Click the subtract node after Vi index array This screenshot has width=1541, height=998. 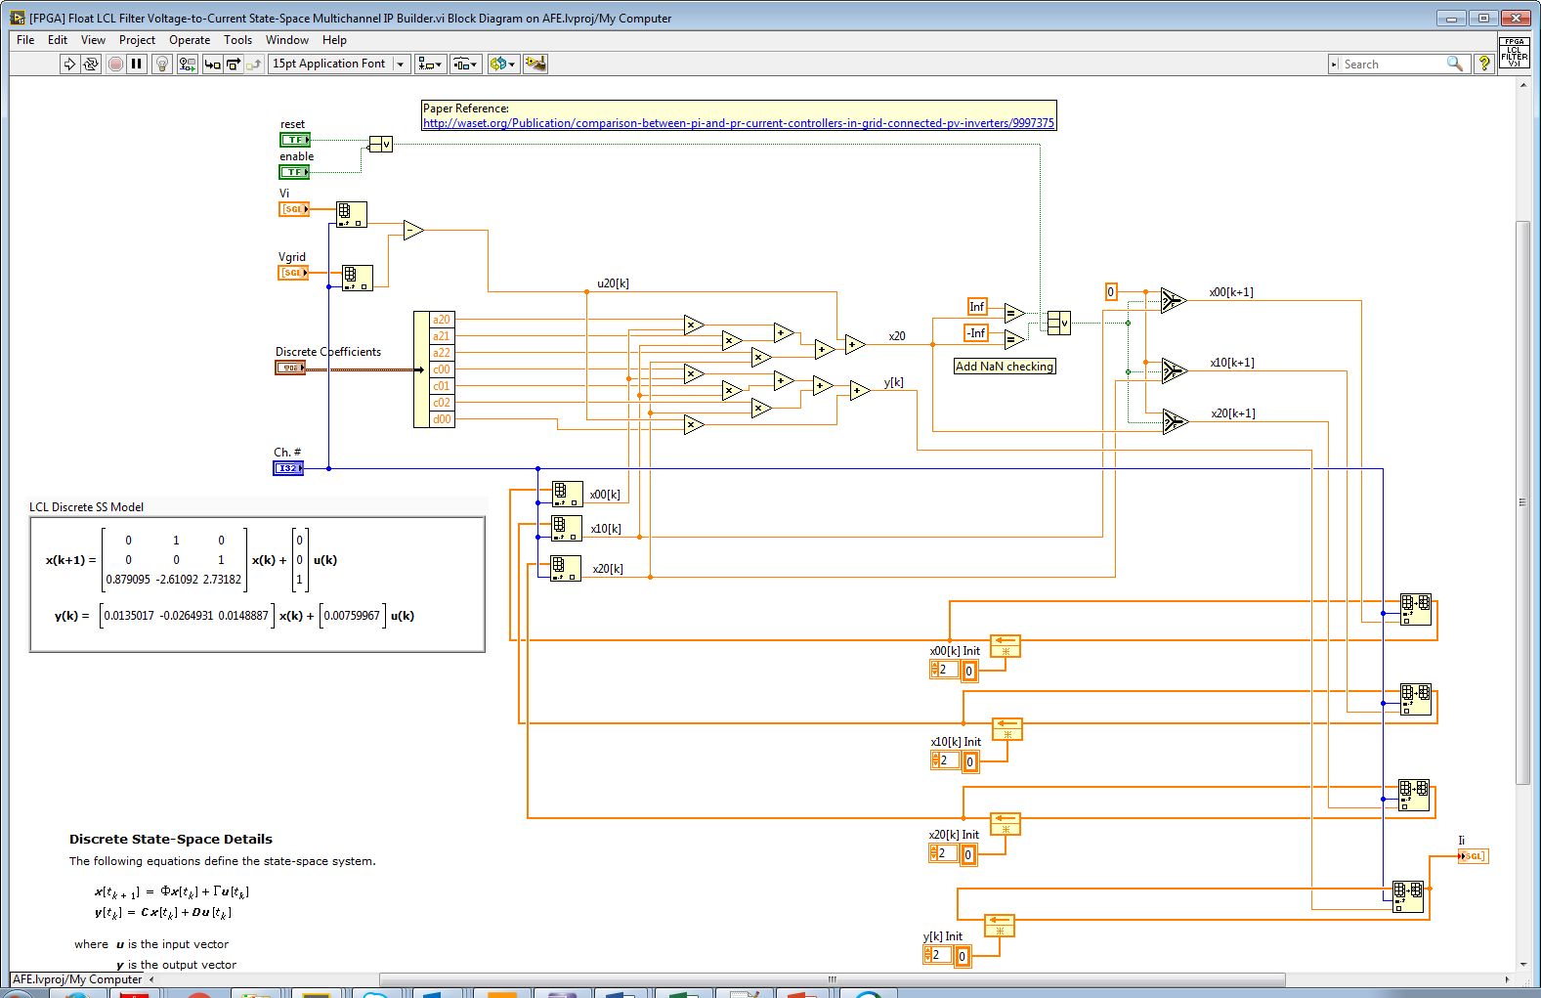(413, 231)
